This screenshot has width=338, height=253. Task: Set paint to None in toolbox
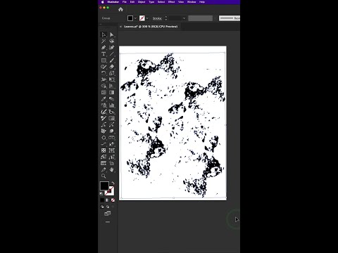(x=113, y=200)
